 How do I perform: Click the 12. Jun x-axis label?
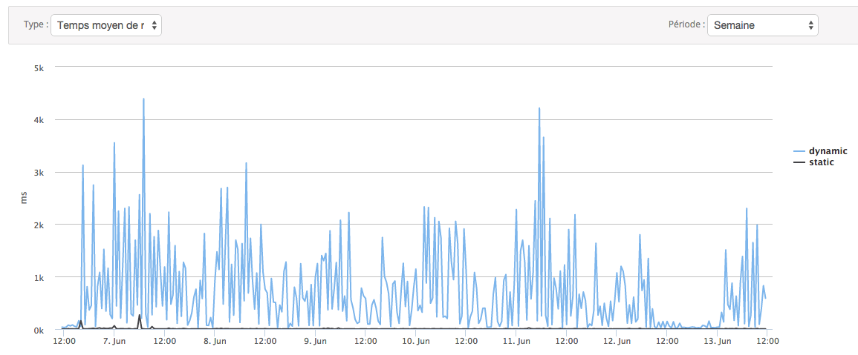pos(616,342)
